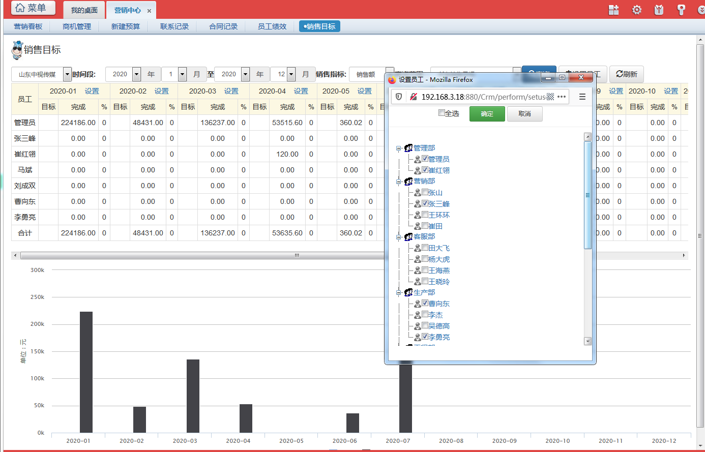Click the person icon beside 王海燕

pyautogui.click(x=418, y=270)
